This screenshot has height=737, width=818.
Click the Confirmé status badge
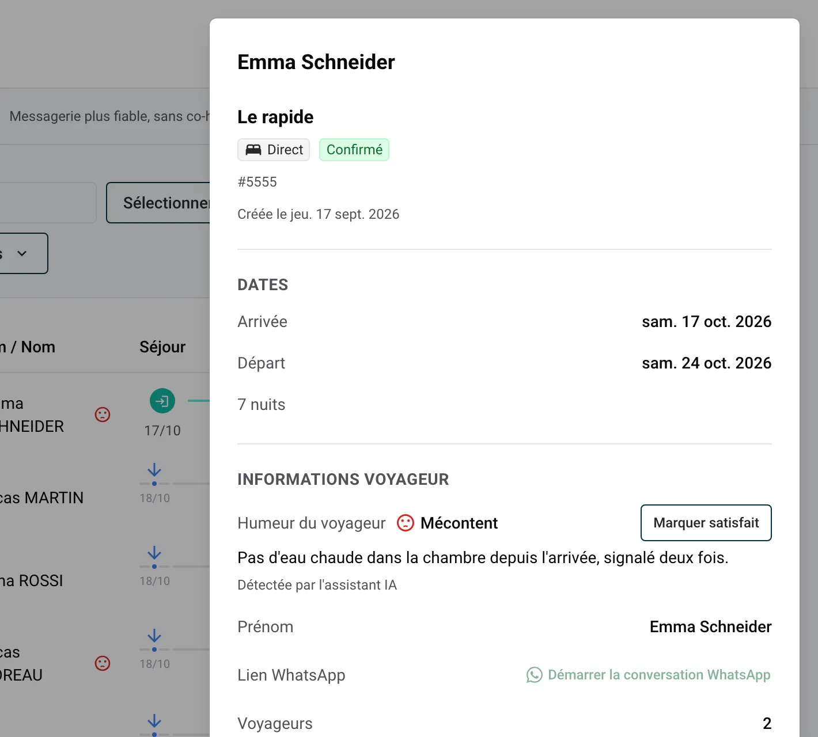coord(354,150)
